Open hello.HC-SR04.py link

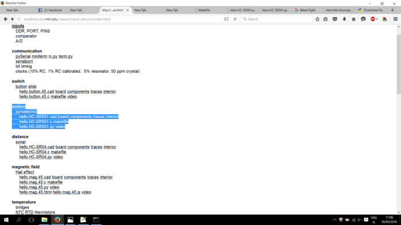[36, 157]
